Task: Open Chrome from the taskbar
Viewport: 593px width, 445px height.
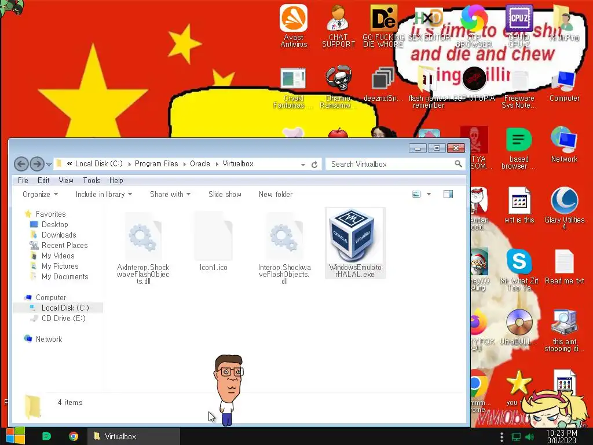Action: pyautogui.click(x=74, y=436)
